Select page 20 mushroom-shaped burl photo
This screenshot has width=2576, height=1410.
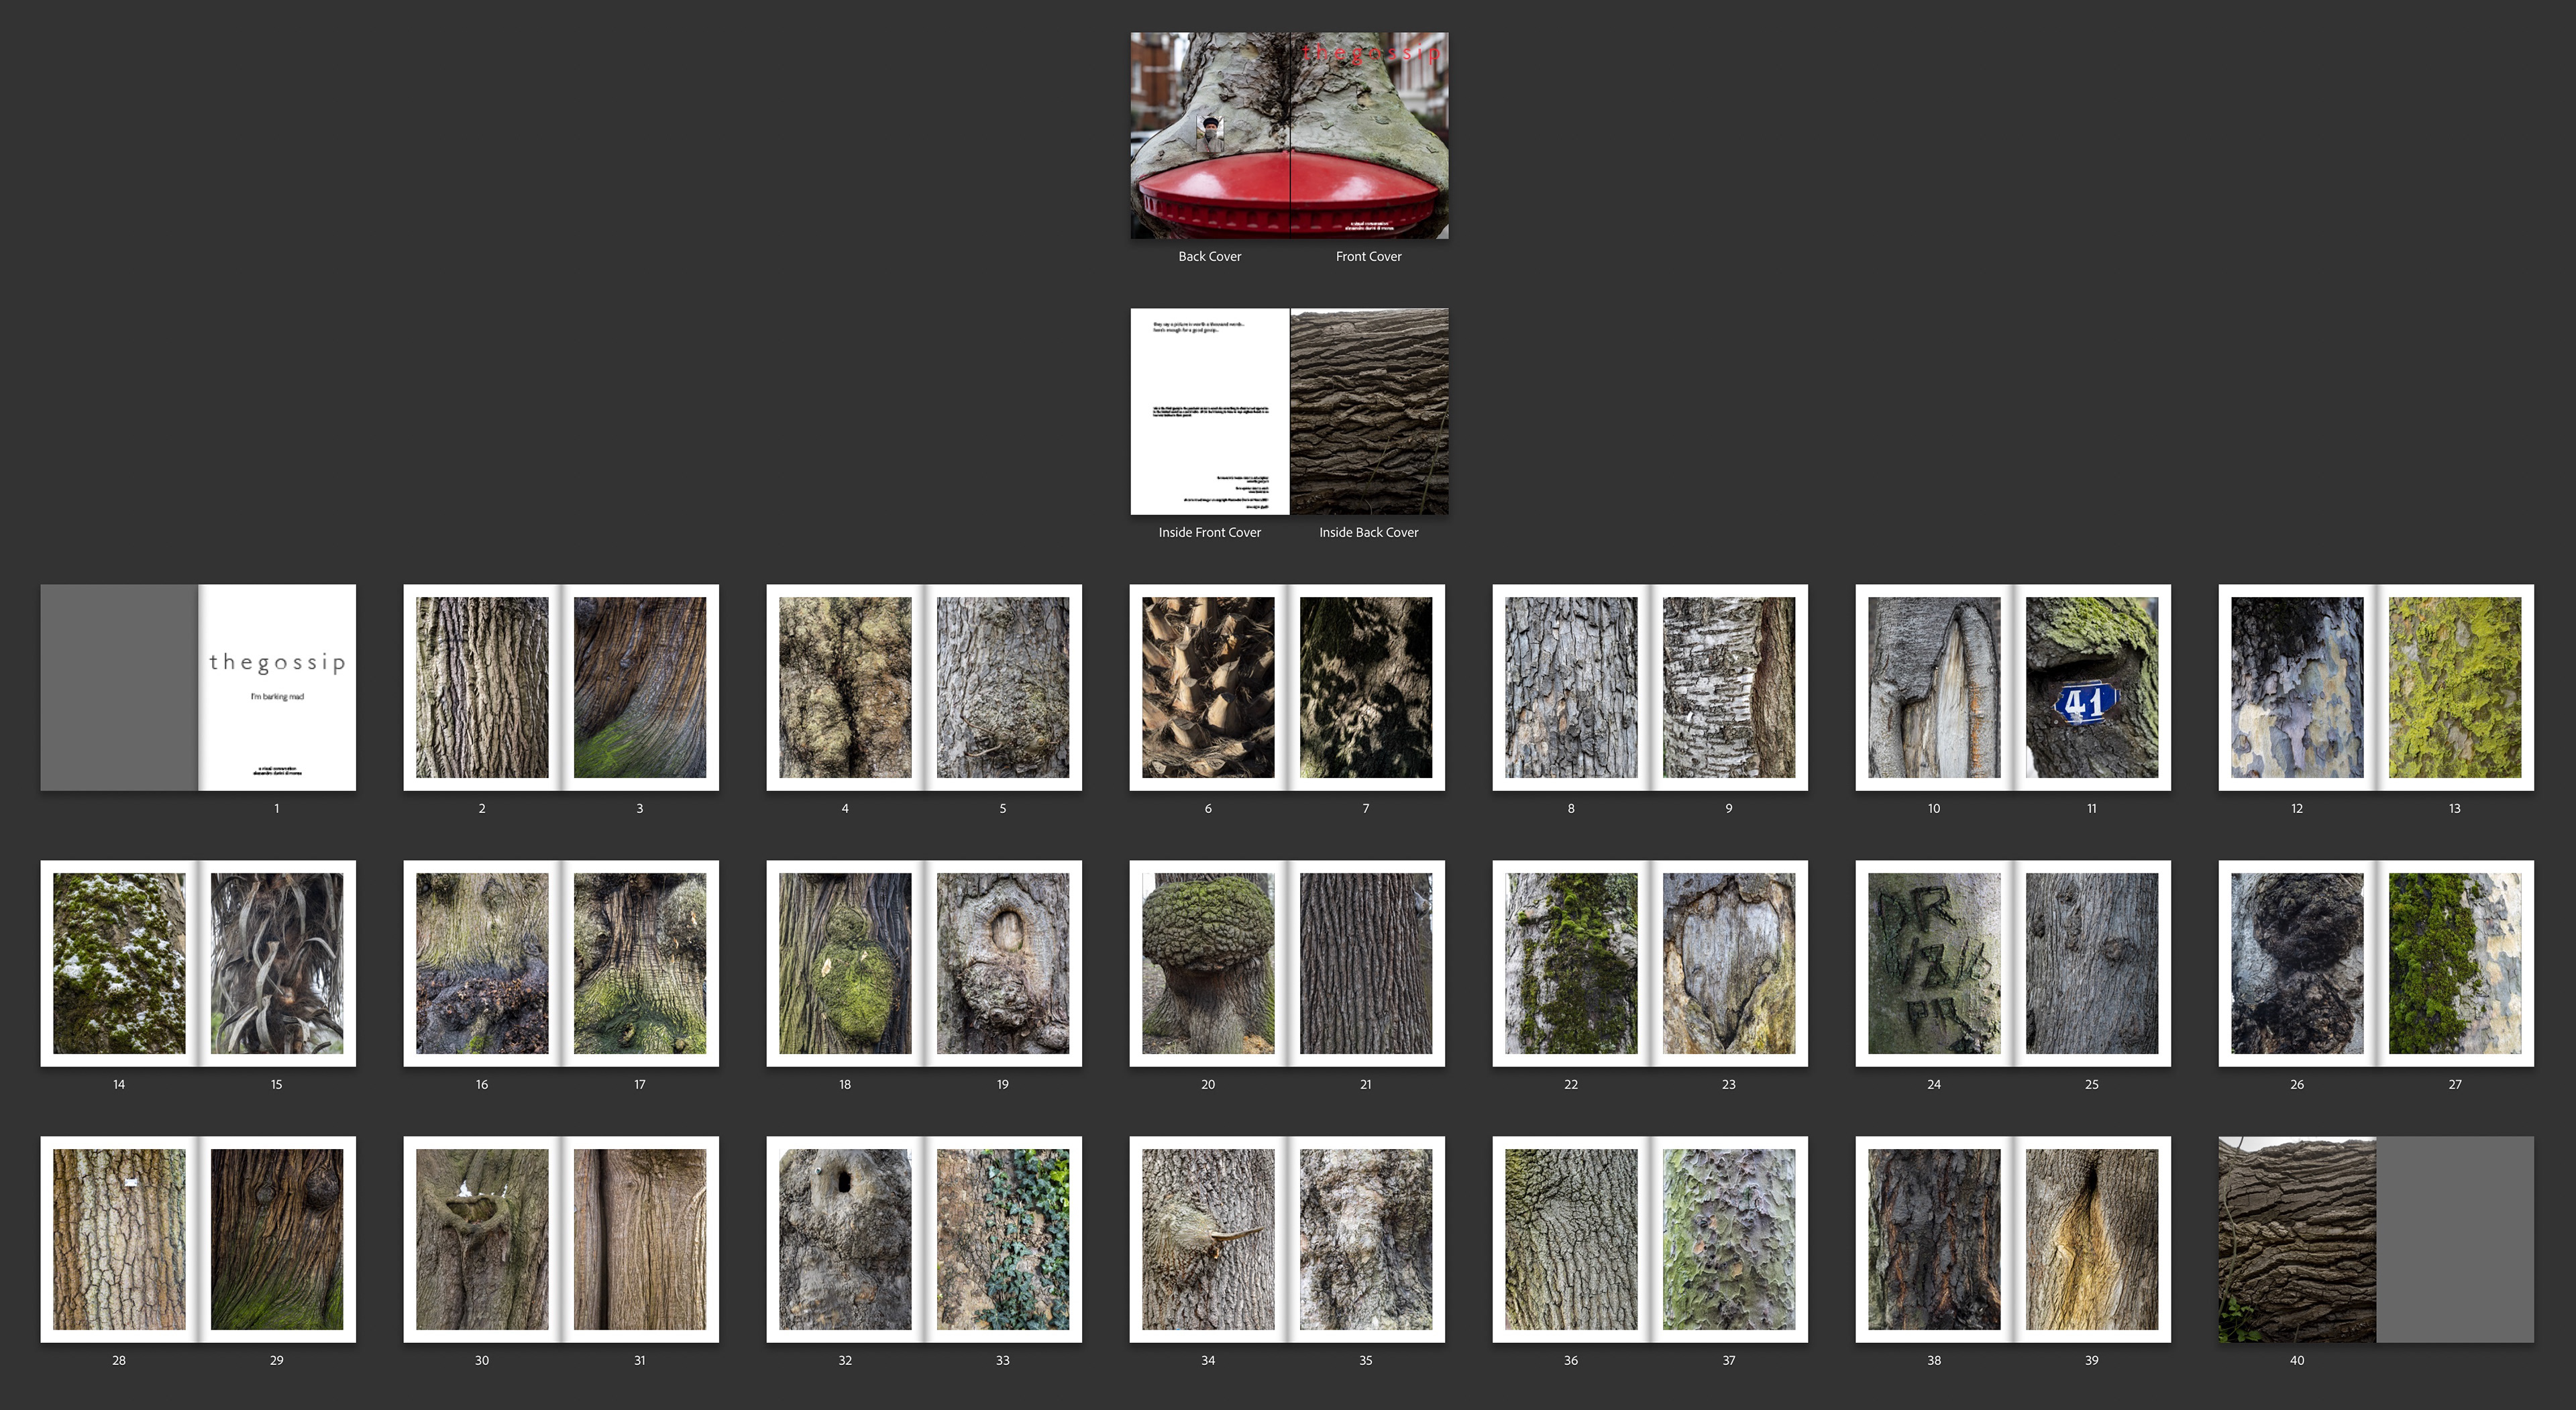tap(1208, 963)
